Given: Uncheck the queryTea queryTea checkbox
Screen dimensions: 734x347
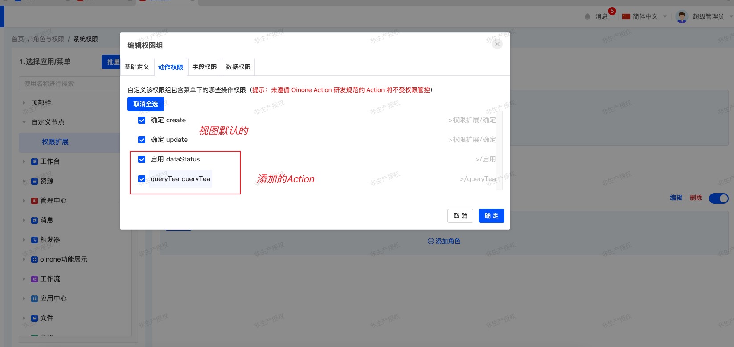Looking at the screenshot, I should 142,179.
